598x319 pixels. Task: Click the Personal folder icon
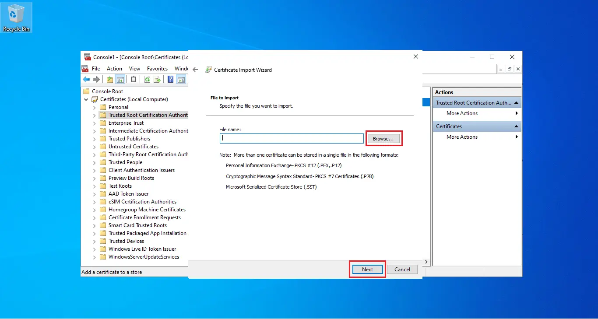coord(103,107)
